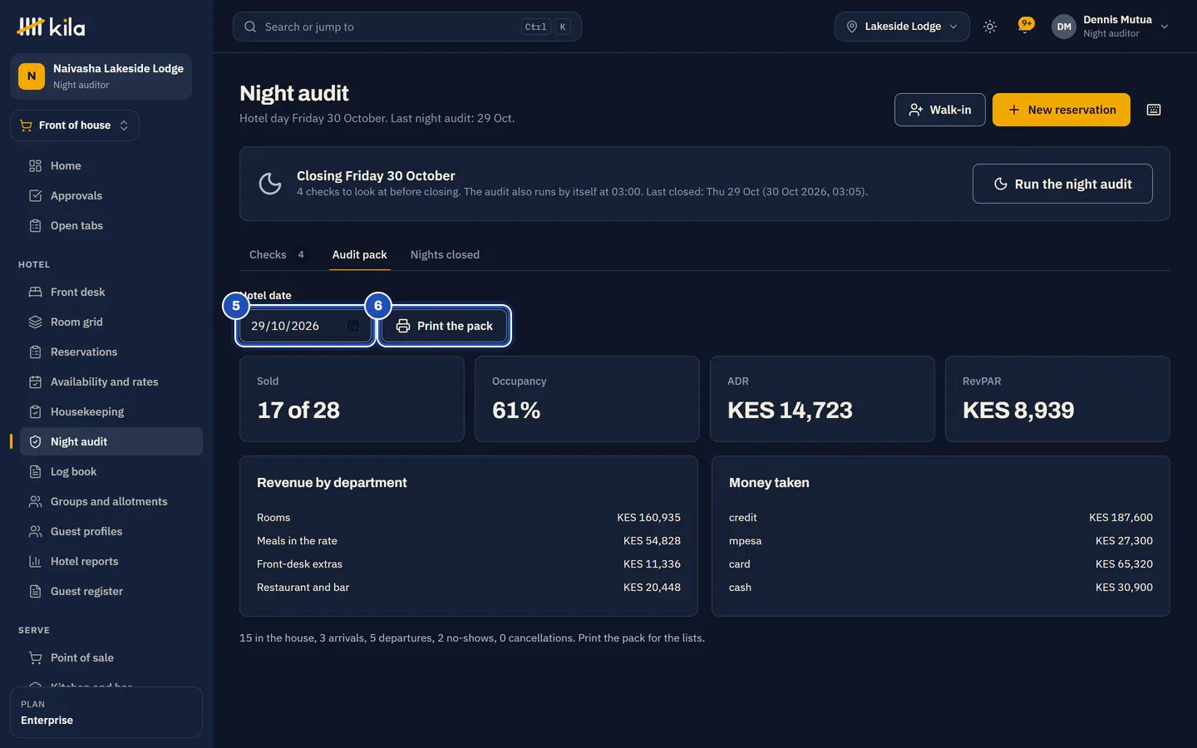
Task: Click the Front desk bed icon
Action: coord(35,293)
